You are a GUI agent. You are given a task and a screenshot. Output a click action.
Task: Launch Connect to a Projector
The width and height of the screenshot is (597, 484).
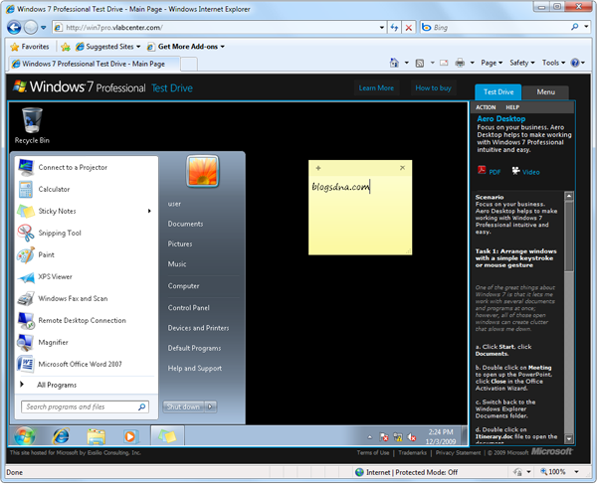click(x=86, y=167)
